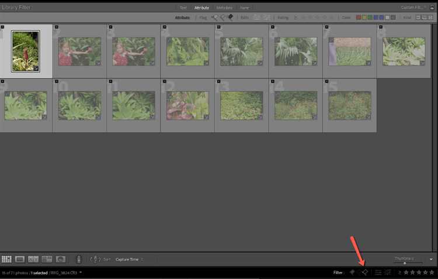Click the grid's vertical scrollbar
This screenshot has width=438, height=279.
(434, 137)
